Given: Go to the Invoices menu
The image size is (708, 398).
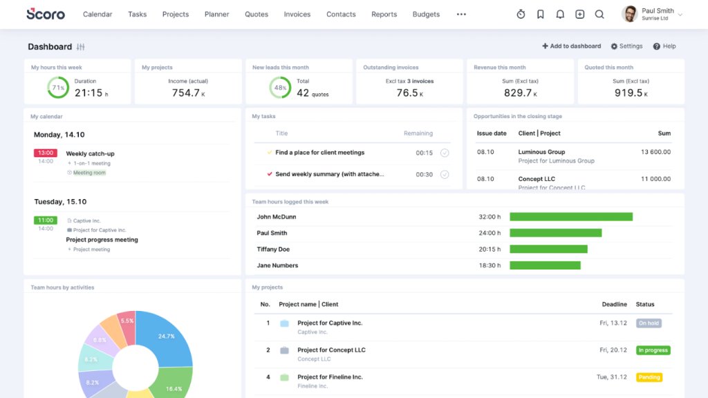Looking at the screenshot, I should 297,15.
